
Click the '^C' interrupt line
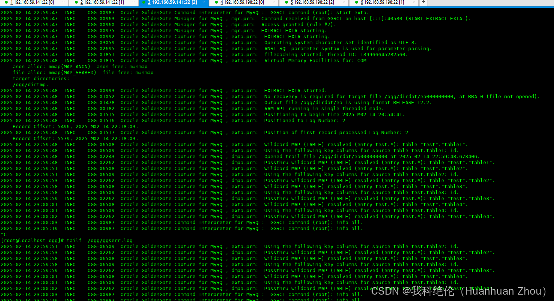(x=4, y=235)
